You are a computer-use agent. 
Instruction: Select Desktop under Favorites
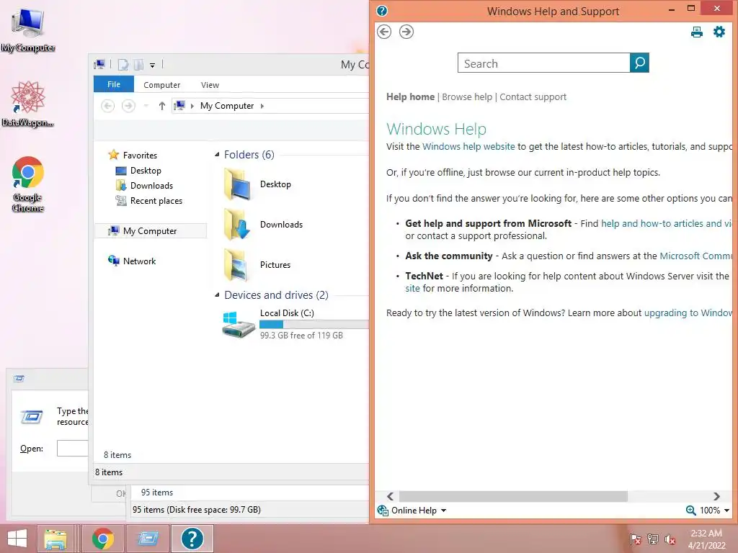click(x=146, y=171)
